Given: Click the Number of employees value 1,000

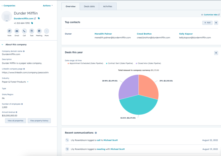Looking at the screenshot, I should click(x=4, y=107).
